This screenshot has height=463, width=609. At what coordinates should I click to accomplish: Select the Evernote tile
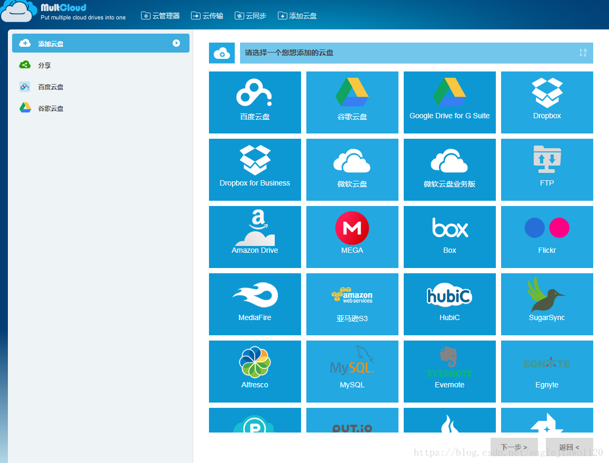point(450,372)
